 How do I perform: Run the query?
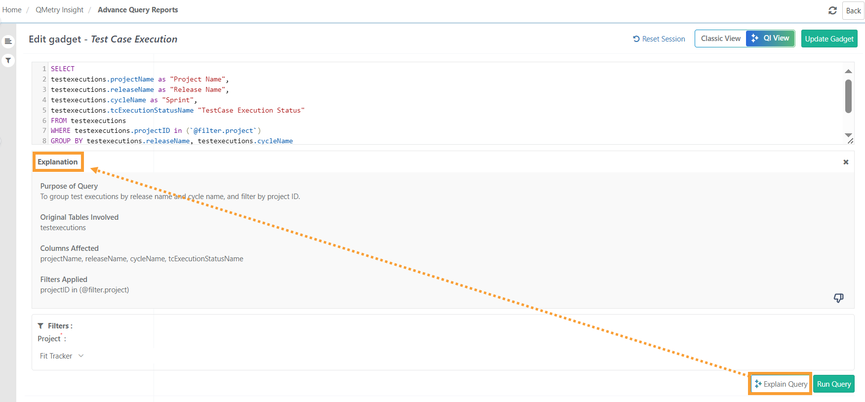(833, 384)
